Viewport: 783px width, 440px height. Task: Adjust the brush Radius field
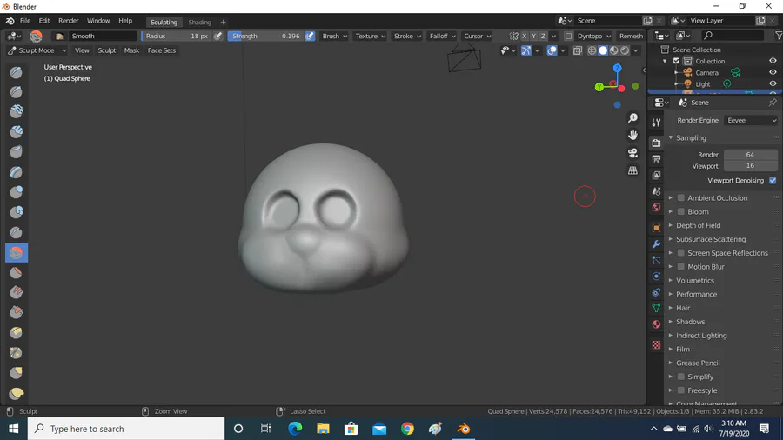(x=177, y=36)
